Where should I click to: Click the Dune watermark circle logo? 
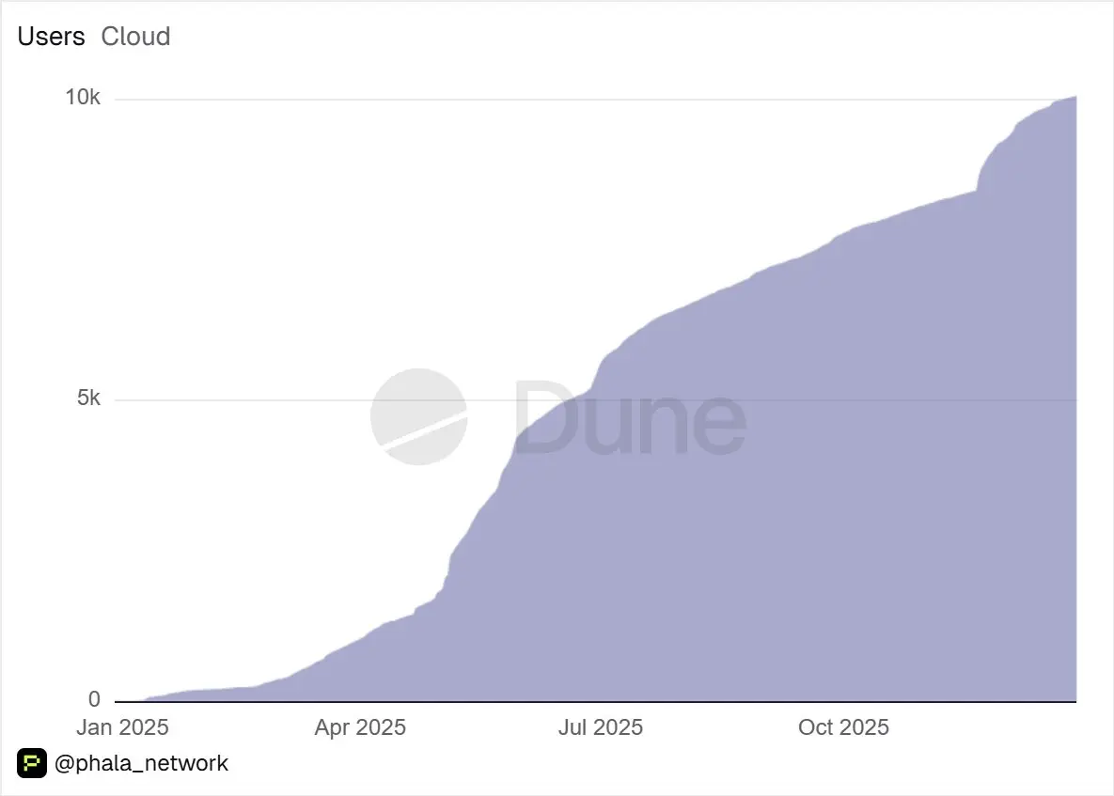419,417
